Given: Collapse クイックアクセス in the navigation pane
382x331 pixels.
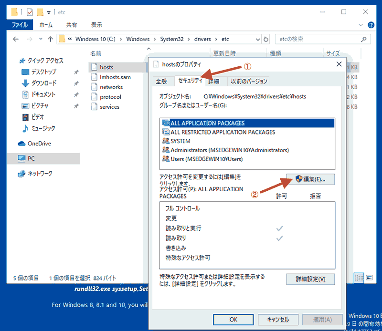Looking at the screenshot, I should point(12,61).
